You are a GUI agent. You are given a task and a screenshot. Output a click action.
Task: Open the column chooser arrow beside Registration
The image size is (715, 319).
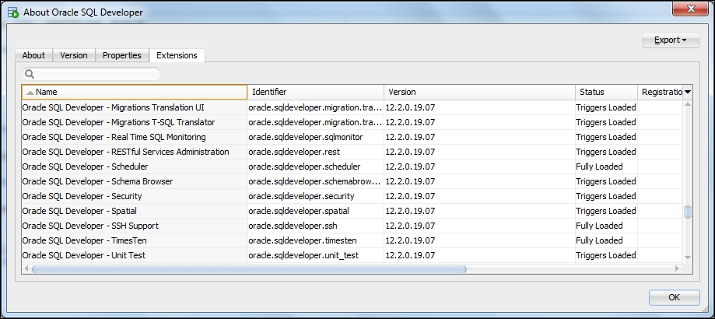688,92
